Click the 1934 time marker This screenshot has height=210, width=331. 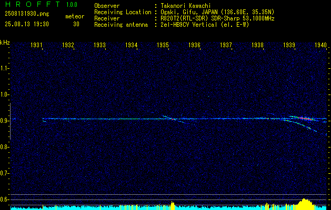pyautogui.click(x=132, y=45)
